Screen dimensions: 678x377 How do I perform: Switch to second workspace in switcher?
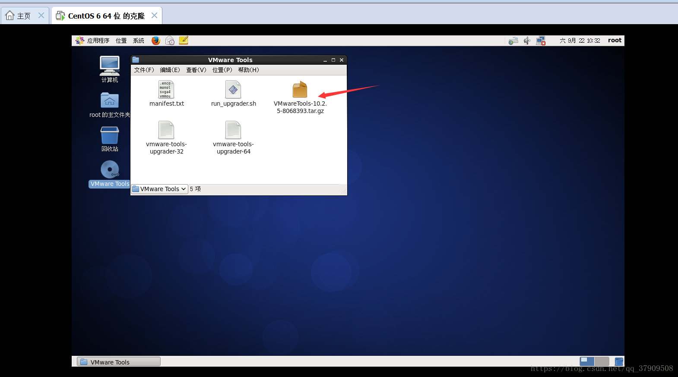[602, 361]
